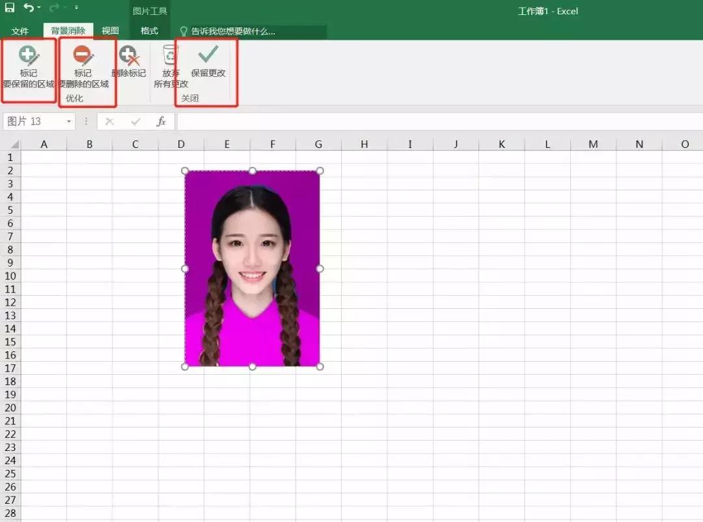Select row 10 header
The height and width of the screenshot is (522, 703).
click(x=10, y=276)
